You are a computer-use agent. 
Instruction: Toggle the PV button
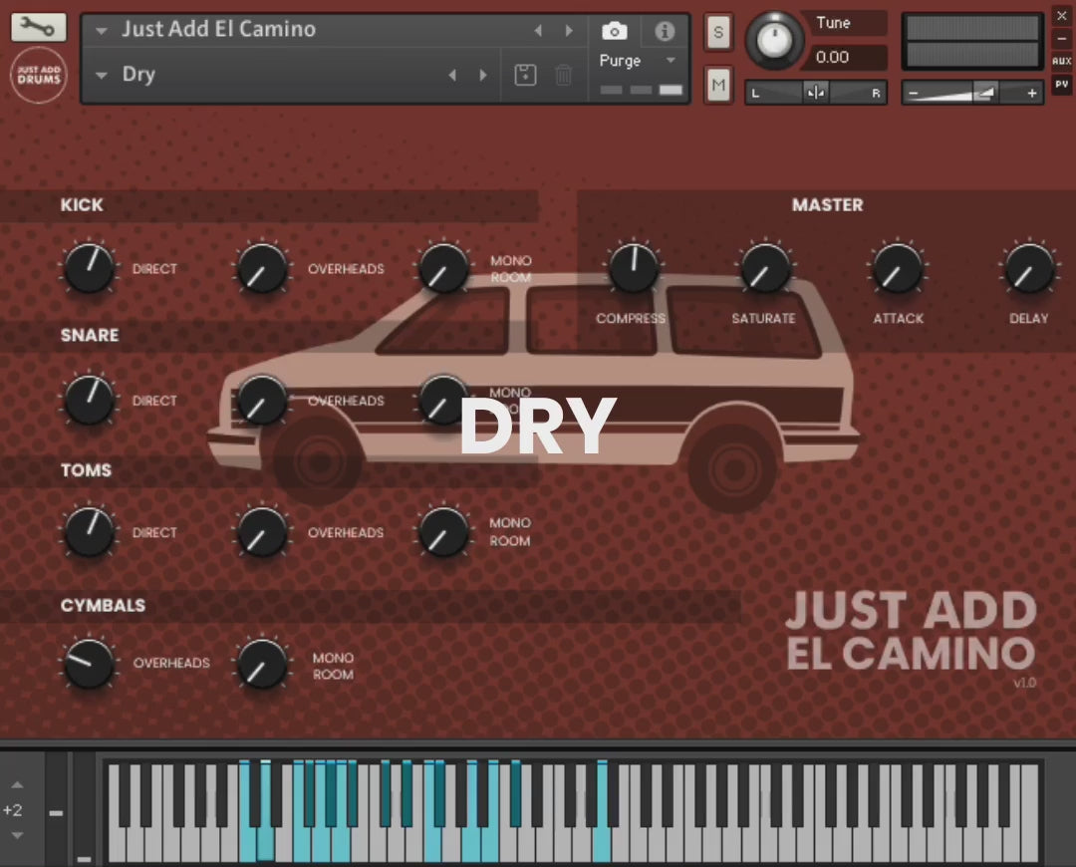coord(1062,85)
